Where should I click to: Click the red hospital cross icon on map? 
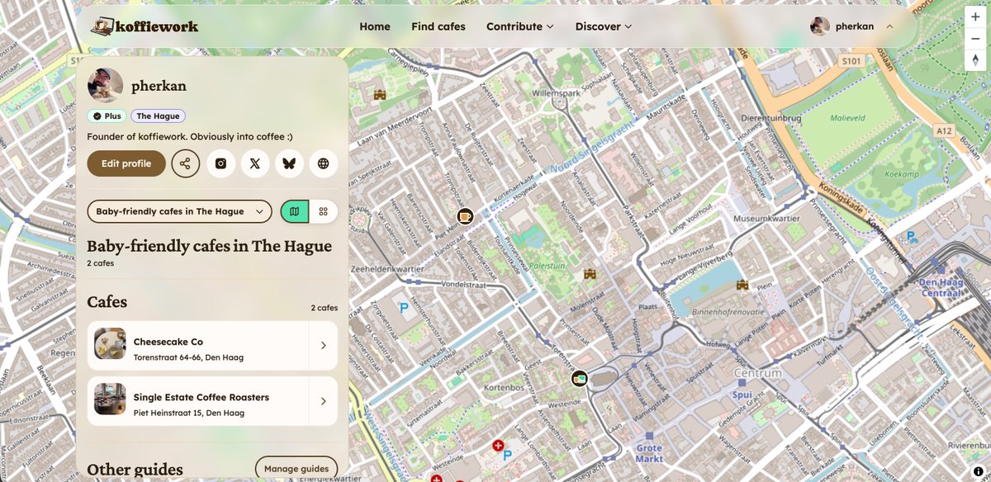(498, 446)
